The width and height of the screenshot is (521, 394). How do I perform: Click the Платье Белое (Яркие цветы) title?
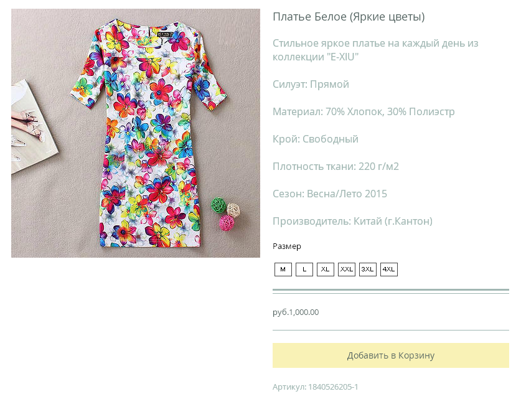point(349,17)
